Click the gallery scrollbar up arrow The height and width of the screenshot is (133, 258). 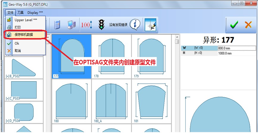[177, 37]
